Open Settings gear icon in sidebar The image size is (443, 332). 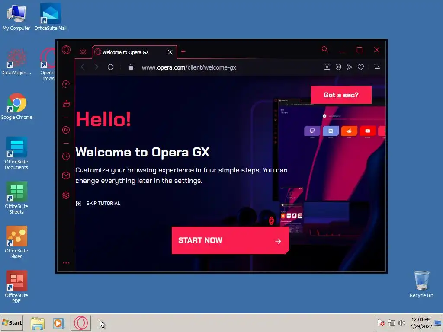point(66,195)
